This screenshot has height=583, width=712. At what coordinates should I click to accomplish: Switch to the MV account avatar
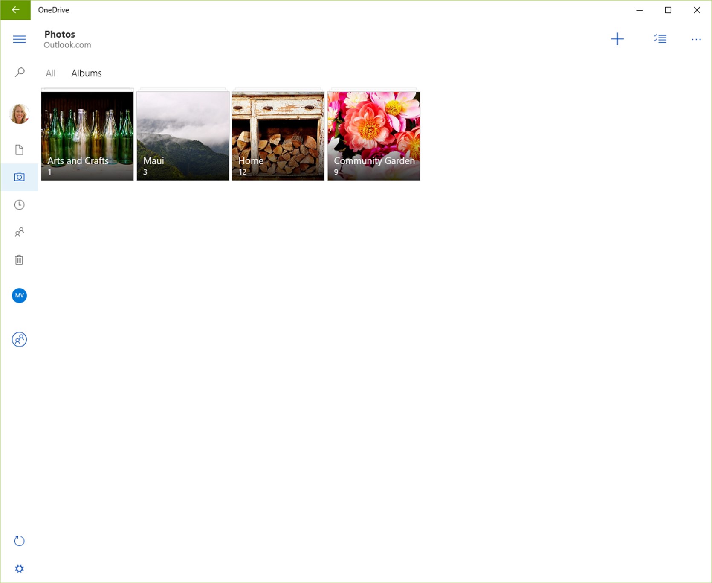coord(19,295)
